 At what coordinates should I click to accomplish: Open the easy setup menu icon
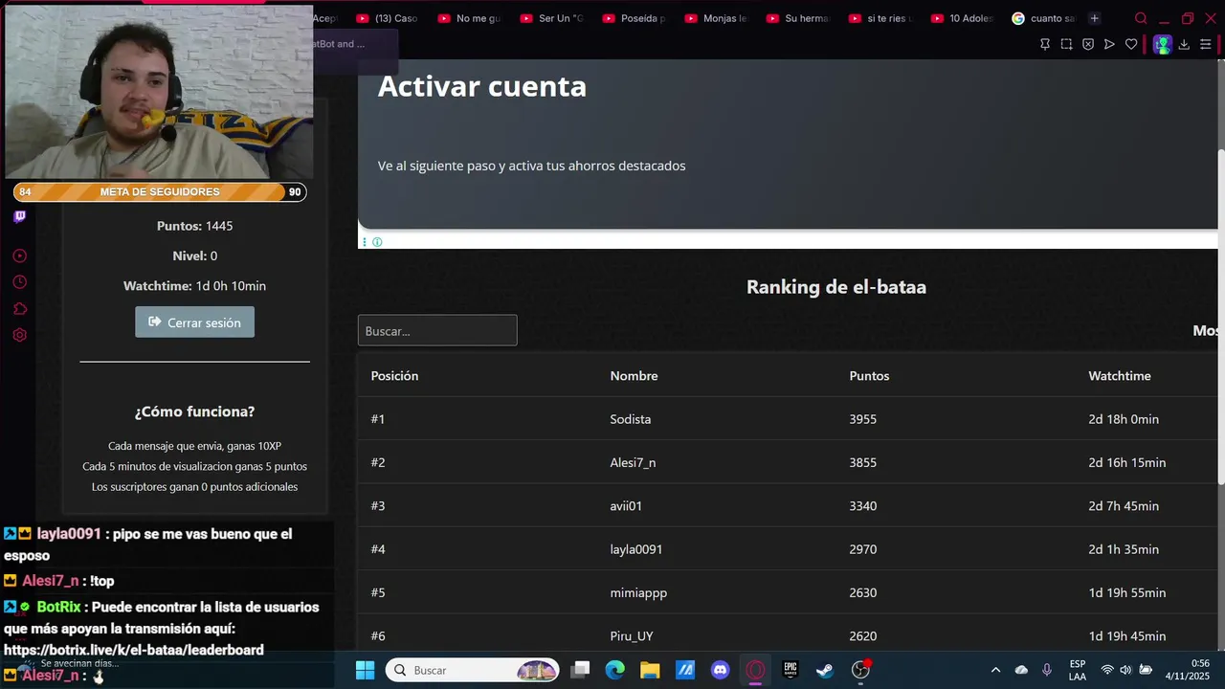pos(1205,44)
